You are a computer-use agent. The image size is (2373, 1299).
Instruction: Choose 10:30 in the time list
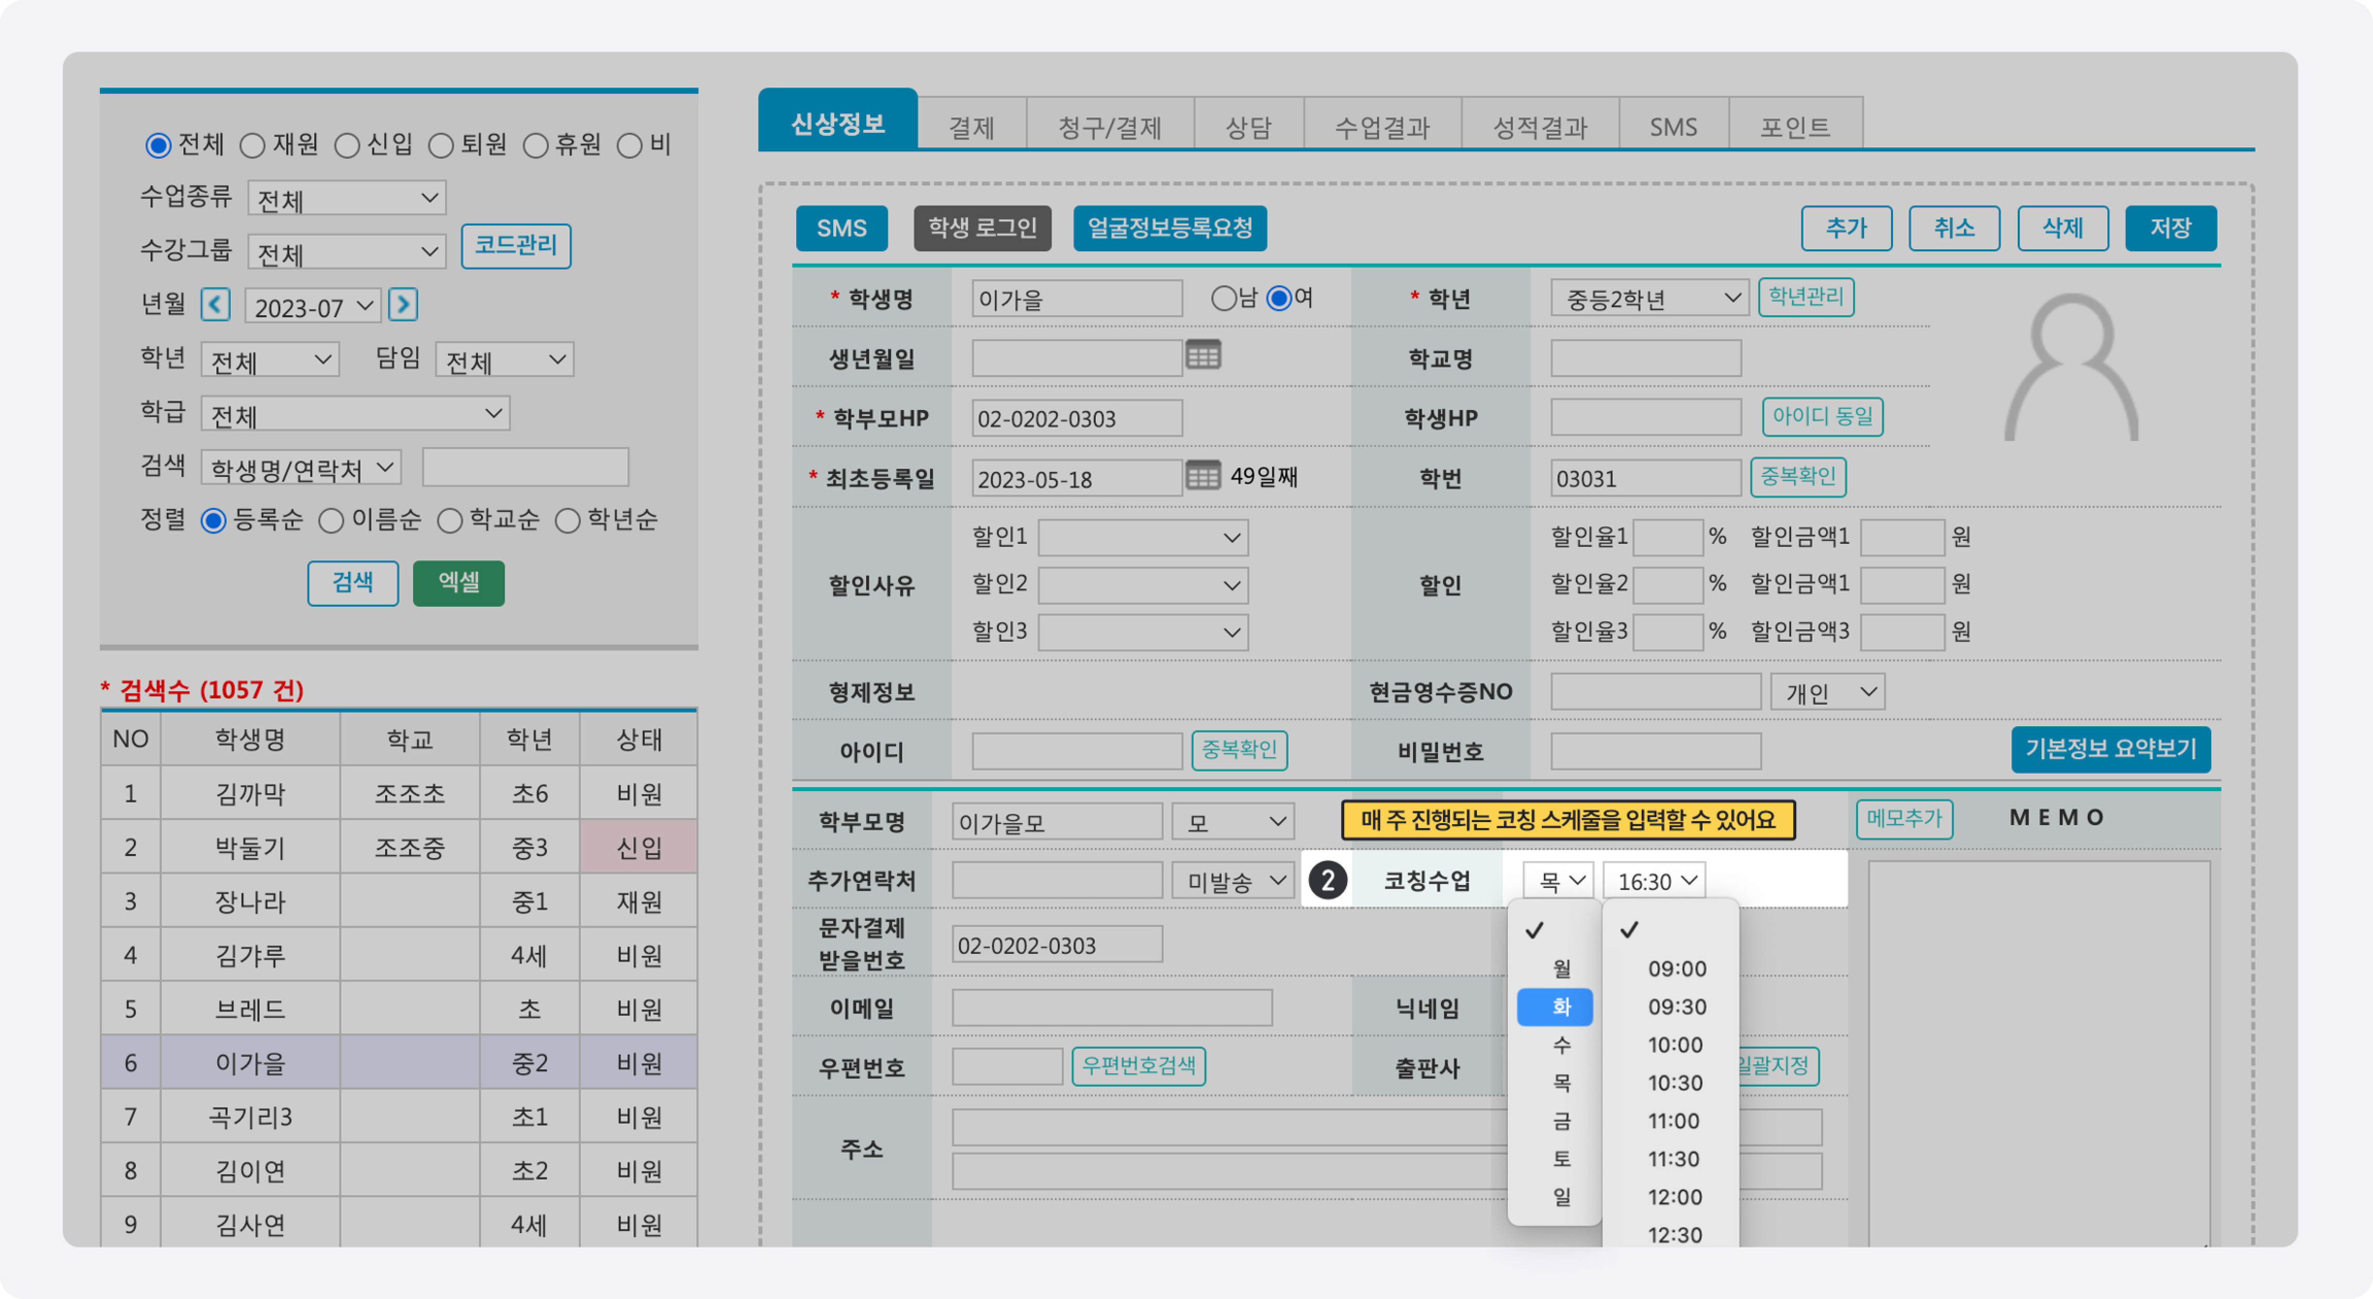tap(1675, 1083)
